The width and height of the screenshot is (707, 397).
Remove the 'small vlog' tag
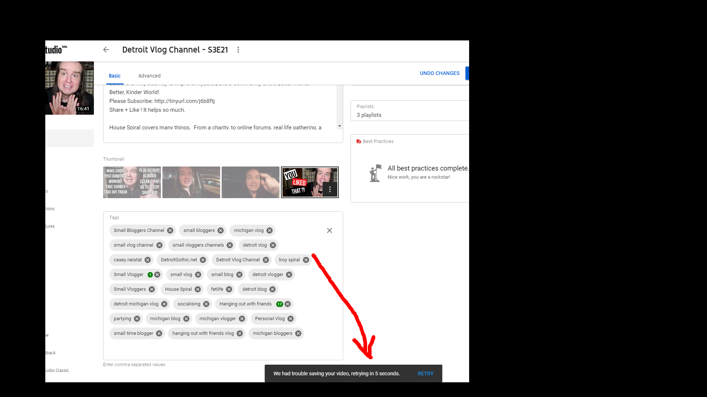pyautogui.click(x=198, y=275)
